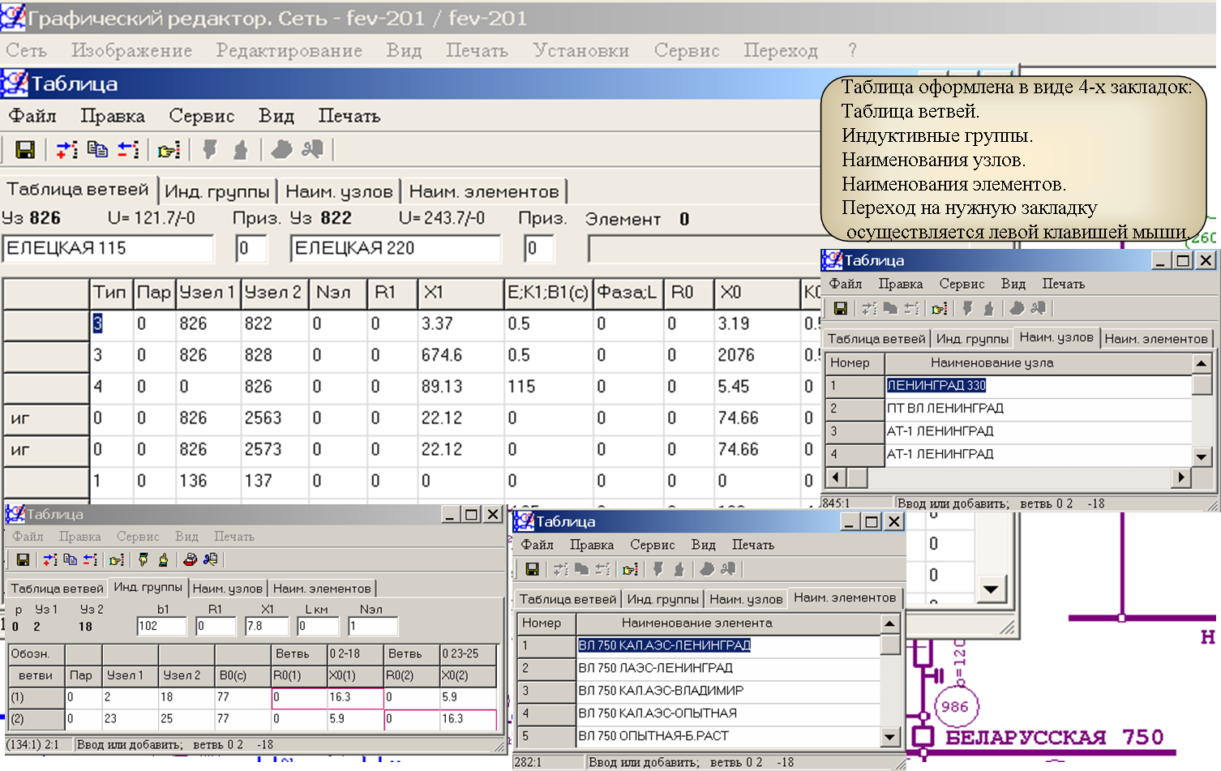Click the hand pointing right icon in the large Таблица toolbar
Image resolution: width=1221 pixels, height=771 pixels.
point(169,151)
